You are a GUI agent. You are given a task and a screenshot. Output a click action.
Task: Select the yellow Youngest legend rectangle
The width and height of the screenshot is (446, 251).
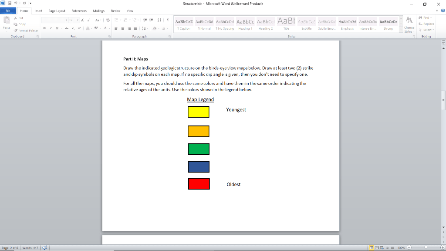(x=199, y=112)
